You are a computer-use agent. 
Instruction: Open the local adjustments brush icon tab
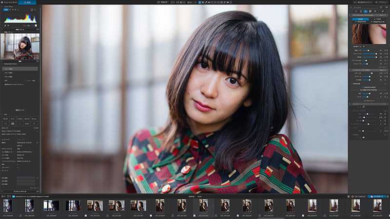click(383, 11)
